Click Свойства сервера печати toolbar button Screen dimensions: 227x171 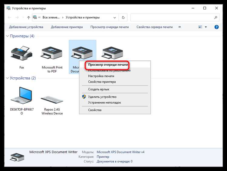[x=155, y=27]
